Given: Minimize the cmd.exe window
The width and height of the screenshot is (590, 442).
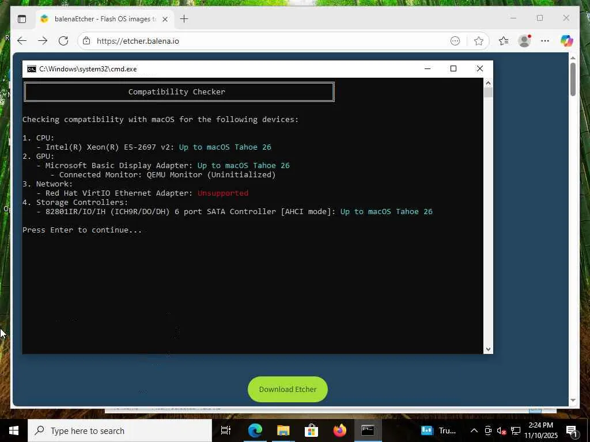Looking at the screenshot, I should tap(428, 68).
